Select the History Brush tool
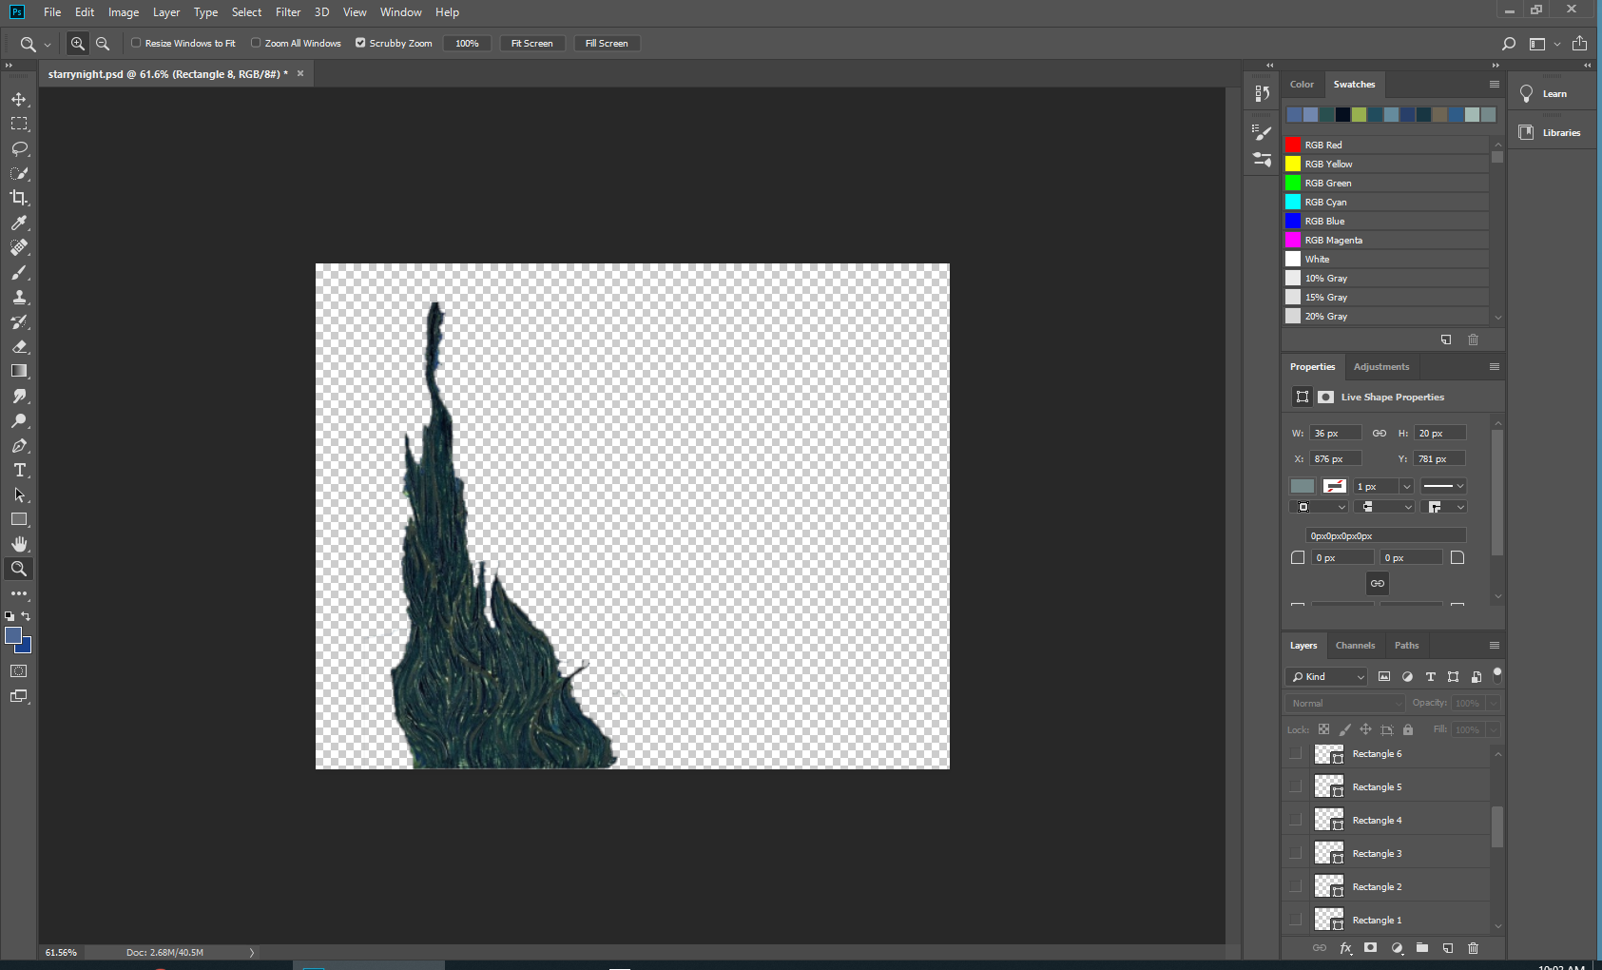Viewport: 1602px width, 970px height. tap(19, 321)
